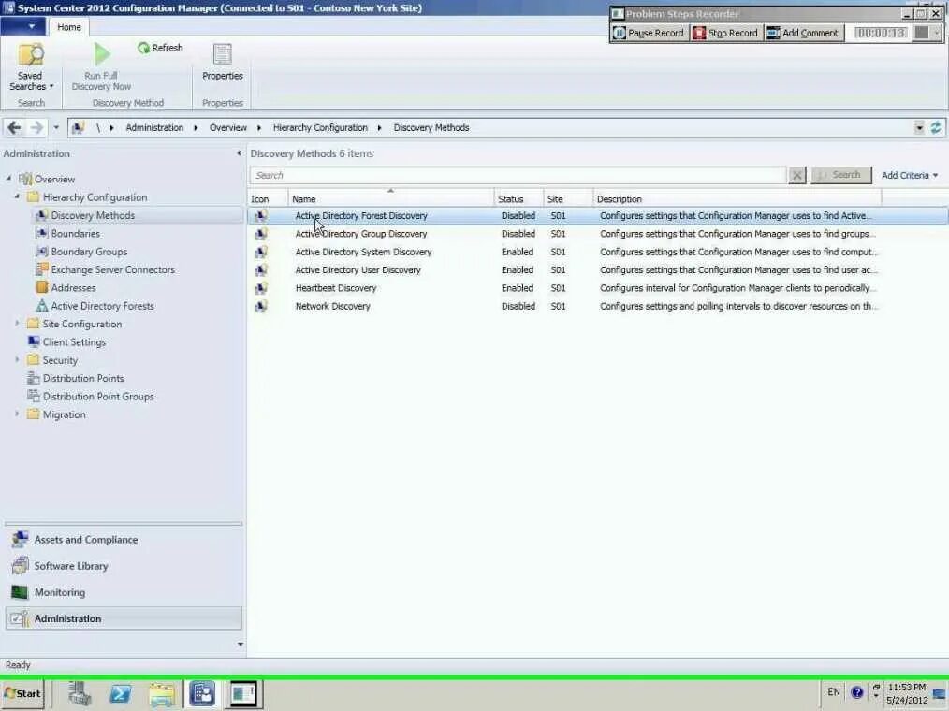This screenshot has height=711, width=949.
Task: Click the Overview breadcrumb item
Action: 228,127
